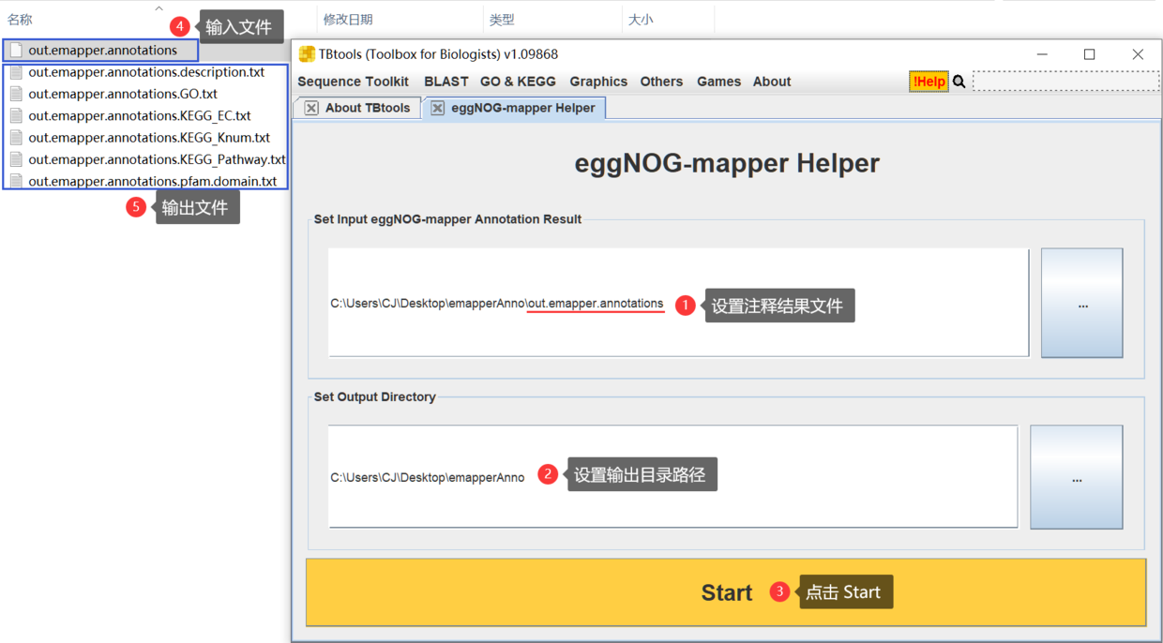The image size is (1163, 643).
Task: Close the TBtools window
Action: coord(1138,54)
